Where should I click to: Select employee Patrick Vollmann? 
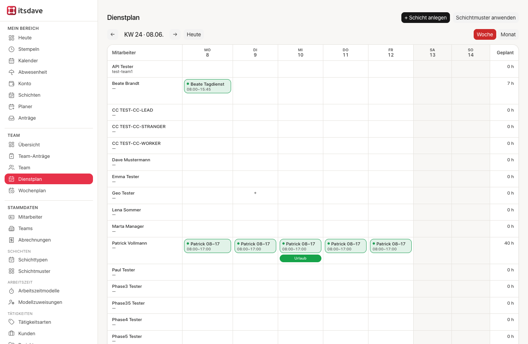129,243
